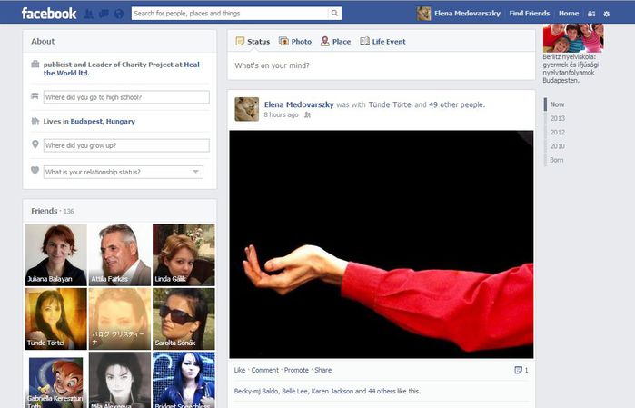Viewport: 635px width, 408px height.
Task: Open 49 other people link
Action: [456, 104]
